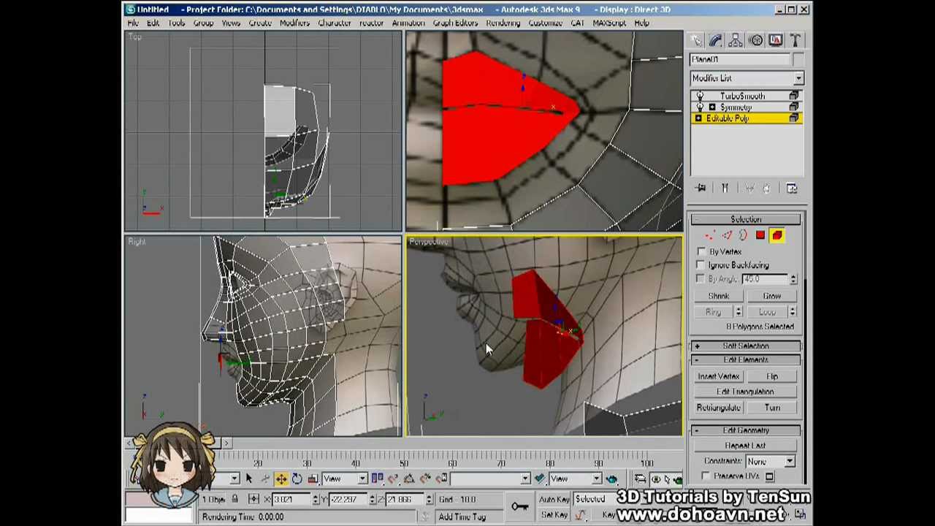Open the Create command panel tab

(x=696, y=41)
